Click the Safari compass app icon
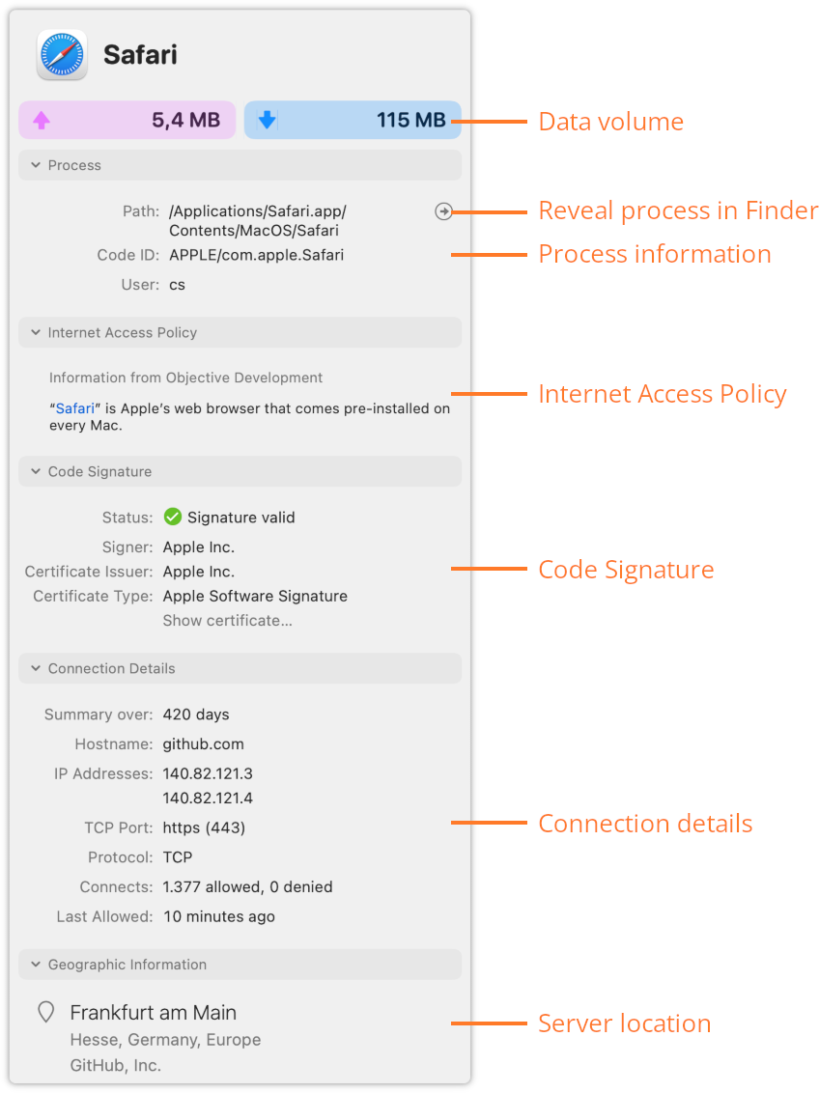This screenshot has height=1093, width=819. click(62, 54)
